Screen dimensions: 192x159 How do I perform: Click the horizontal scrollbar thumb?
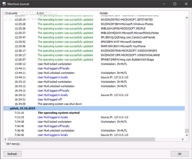pos(81,139)
